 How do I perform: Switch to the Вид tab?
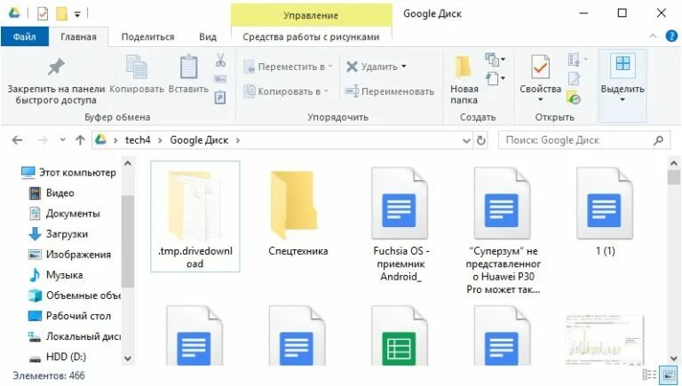pyautogui.click(x=208, y=37)
